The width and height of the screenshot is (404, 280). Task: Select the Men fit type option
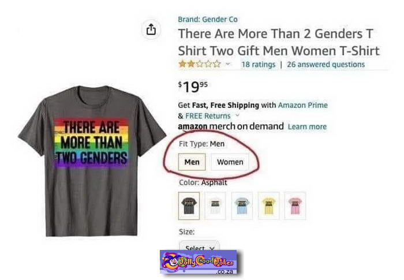tap(192, 162)
